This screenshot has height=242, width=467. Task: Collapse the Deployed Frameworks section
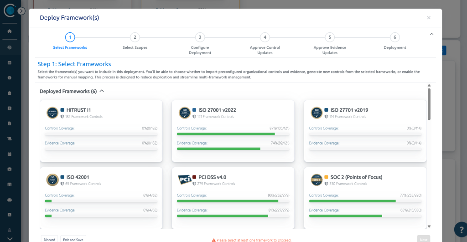tap(102, 91)
